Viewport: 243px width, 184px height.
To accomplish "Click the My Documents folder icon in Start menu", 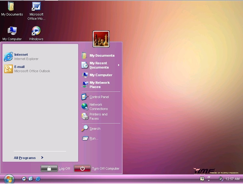I will pos(84,55).
